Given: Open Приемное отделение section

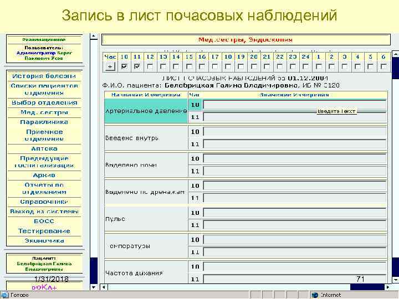Looking at the screenshot, I should coord(44,135).
